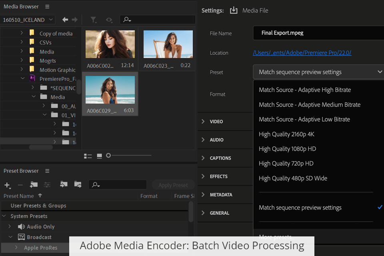Image resolution: width=384 pixels, height=256 pixels.
Task: Expand the VIDEO settings section
Action: point(203,121)
